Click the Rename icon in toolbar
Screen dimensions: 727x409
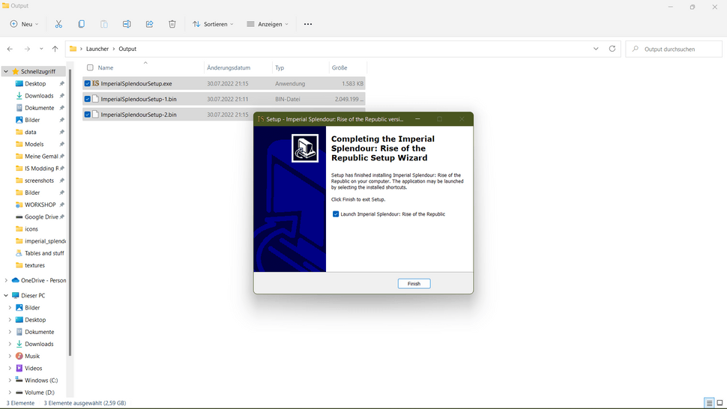pos(127,24)
